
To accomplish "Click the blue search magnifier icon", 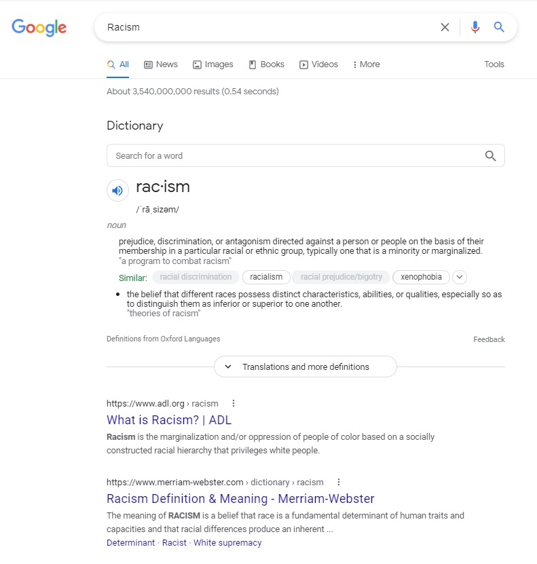I will (498, 27).
